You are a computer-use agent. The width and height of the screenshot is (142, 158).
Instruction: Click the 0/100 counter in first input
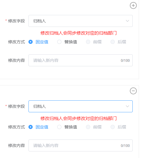click(x=125, y=60)
